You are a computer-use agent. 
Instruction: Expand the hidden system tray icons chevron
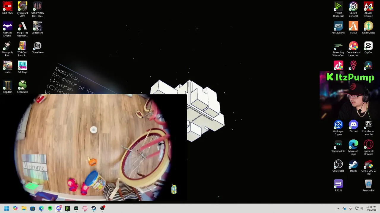coord(338,208)
